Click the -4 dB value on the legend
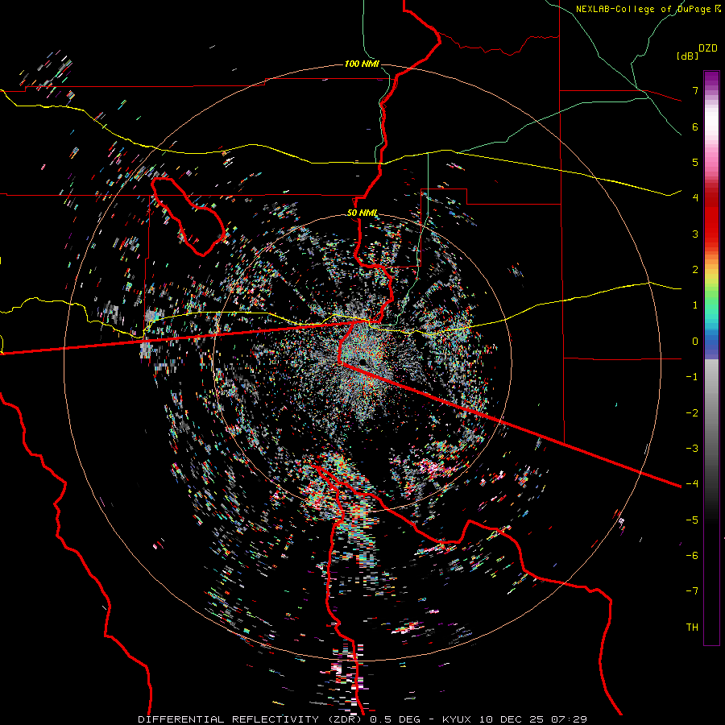This screenshot has width=725, height=725. click(692, 483)
